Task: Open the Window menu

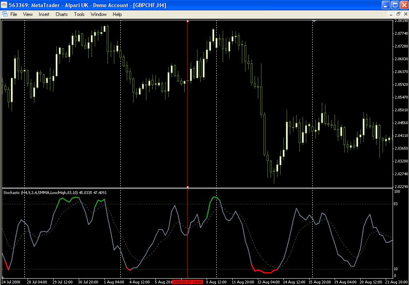Action: (x=98, y=14)
